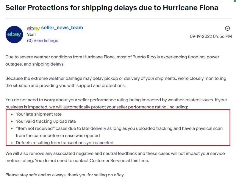Open the seller_news_team profile link
Viewport: 236px width, 182px height.
pyautogui.click(x=62, y=28)
